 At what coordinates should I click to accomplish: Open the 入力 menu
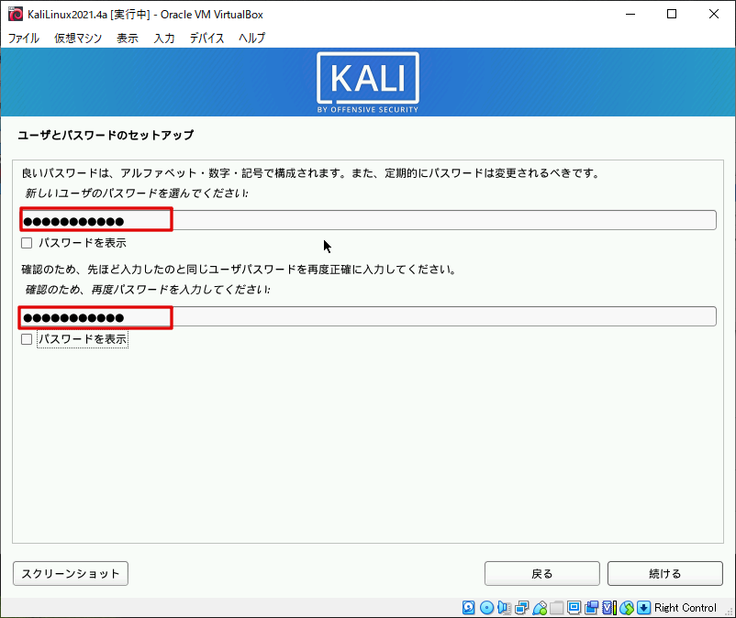pos(164,38)
